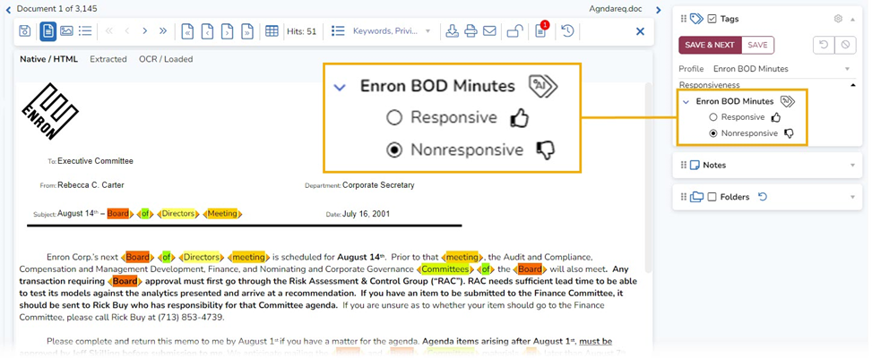Switch to the OCR / Loaded tab

click(x=166, y=59)
